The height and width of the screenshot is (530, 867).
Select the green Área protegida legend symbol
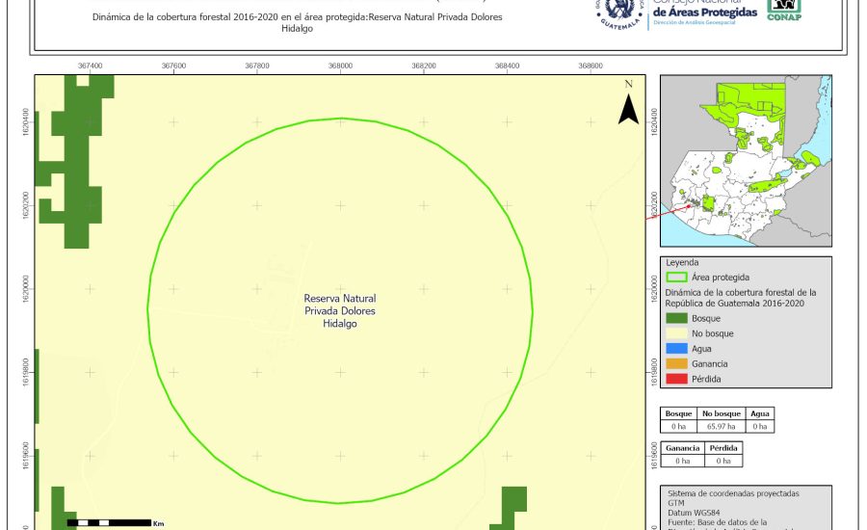[x=677, y=277]
